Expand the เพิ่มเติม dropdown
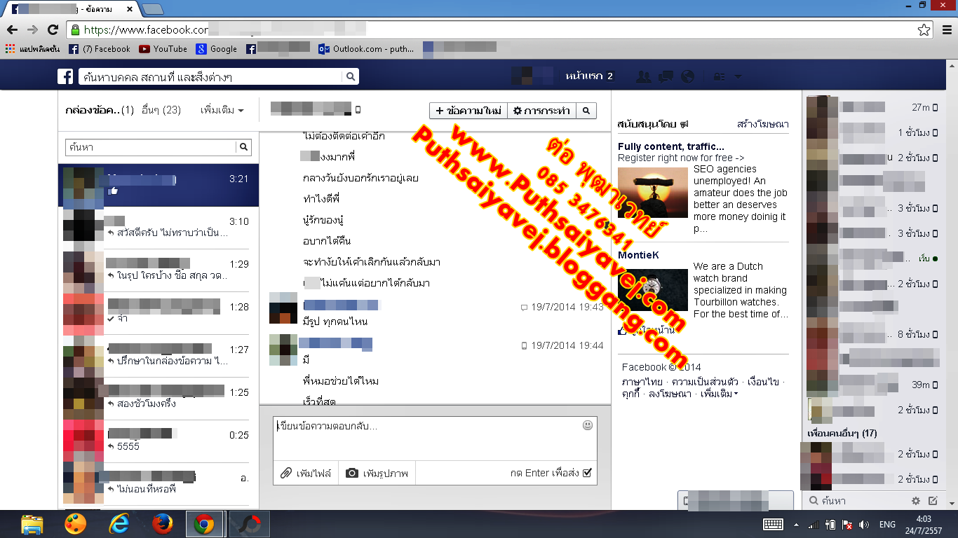 222,110
